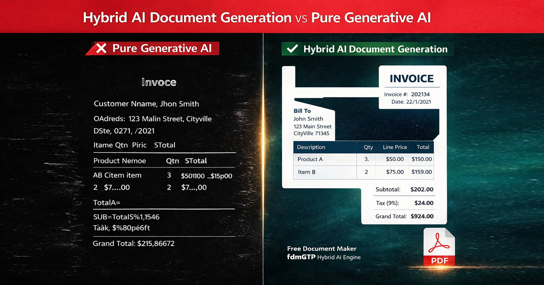Select the Hybrid AI Document Generation side

point(403,158)
